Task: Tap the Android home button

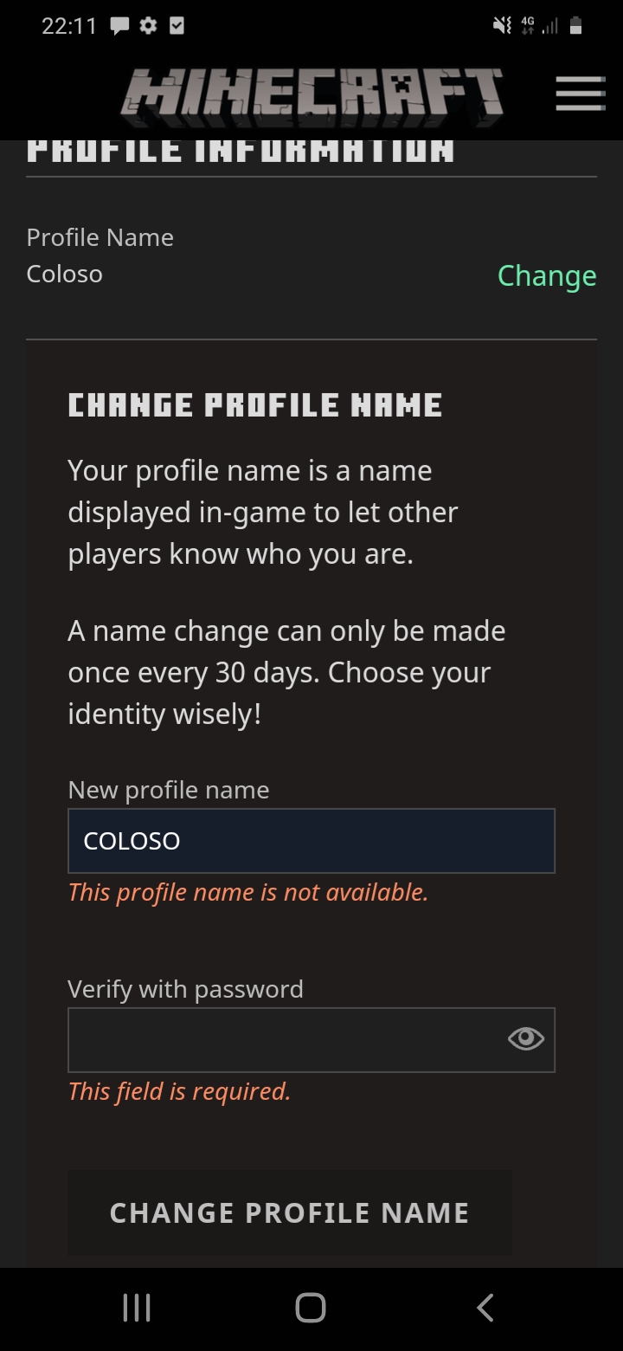Action: click(311, 1308)
